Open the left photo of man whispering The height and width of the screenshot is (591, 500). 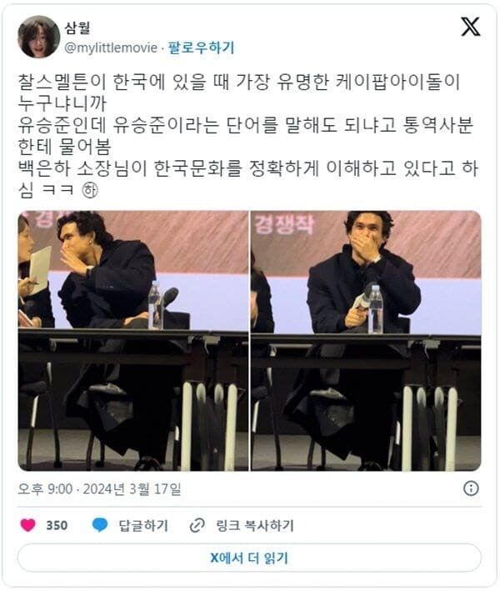pyautogui.click(x=133, y=341)
